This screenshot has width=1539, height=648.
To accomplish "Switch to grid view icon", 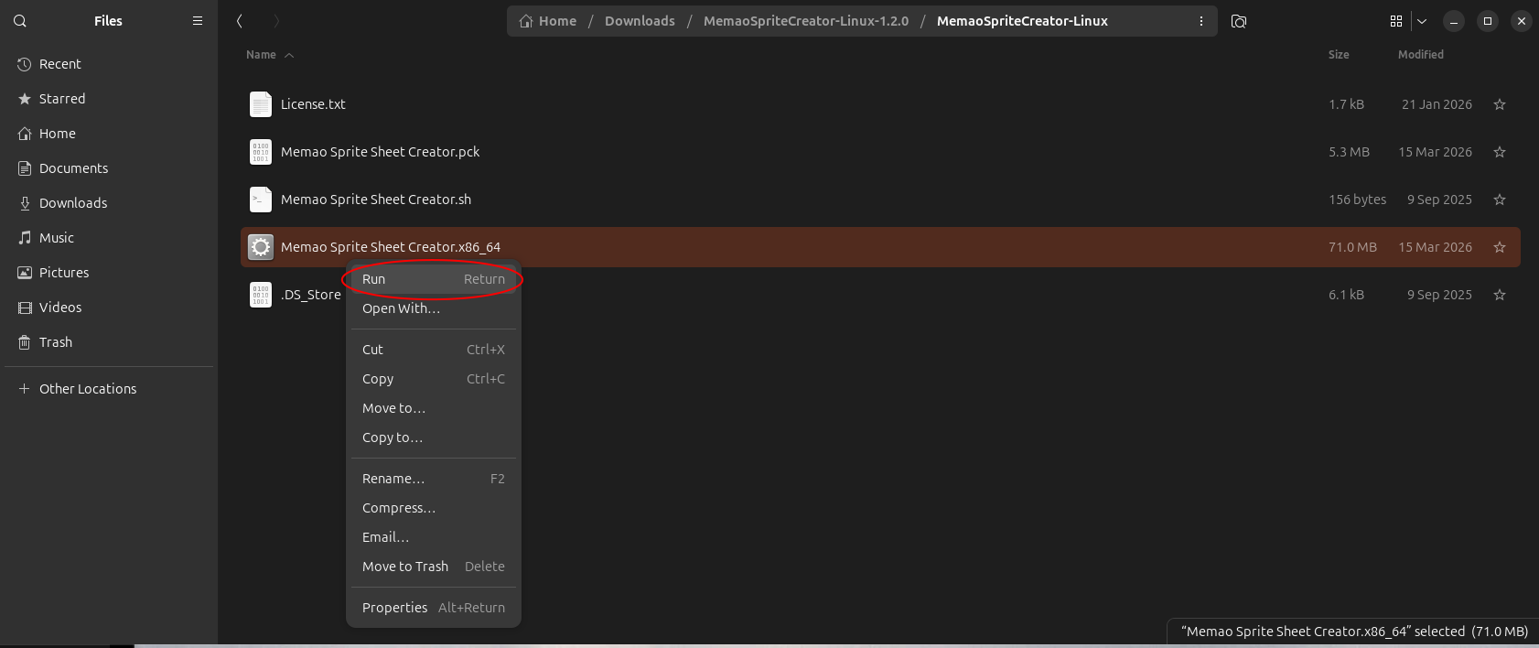I will pyautogui.click(x=1396, y=21).
